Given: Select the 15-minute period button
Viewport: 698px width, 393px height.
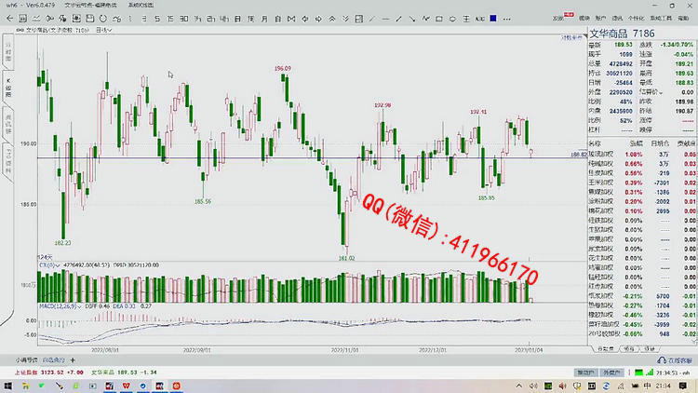Looking at the screenshot, I should (170, 19).
